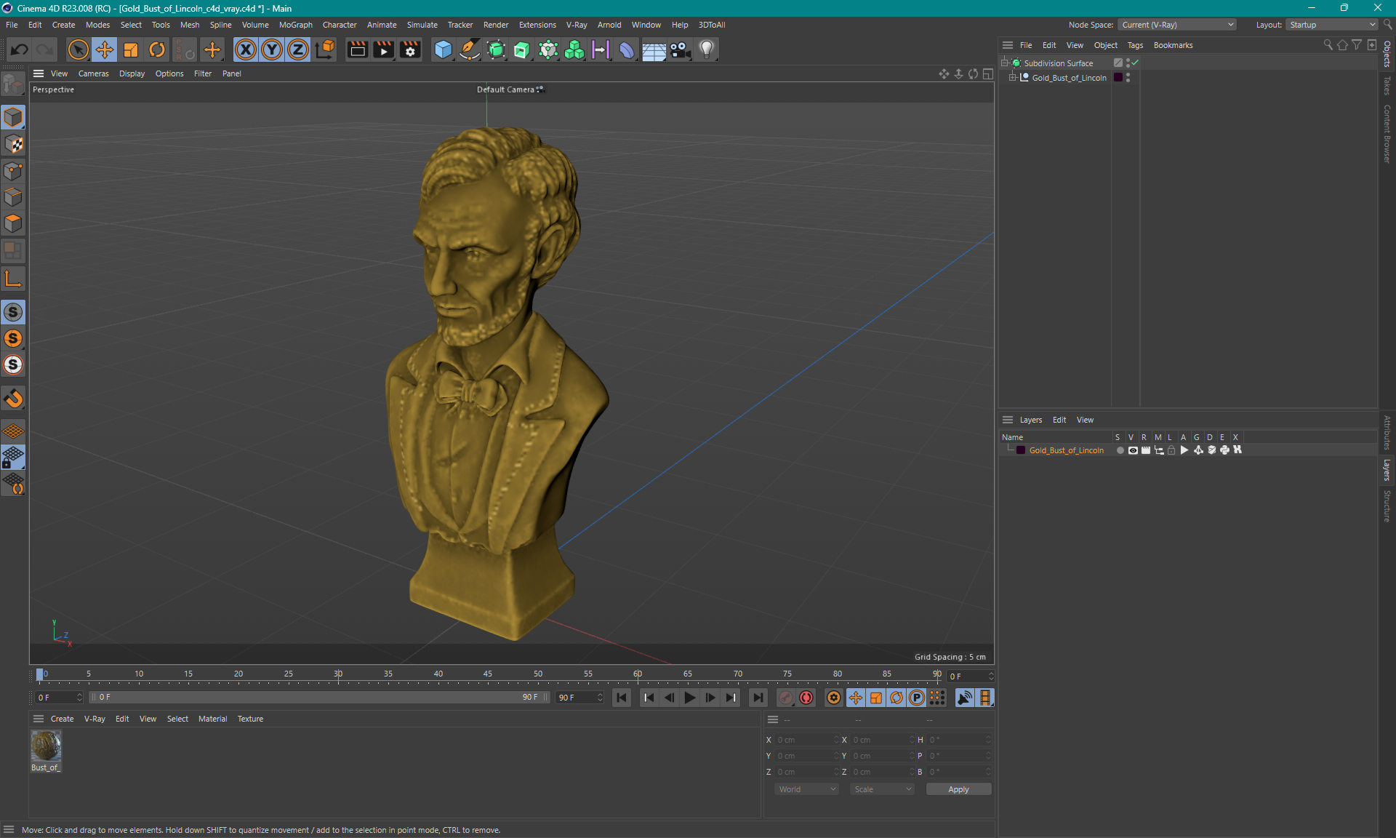Toggle coordinate system icon

[325, 49]
